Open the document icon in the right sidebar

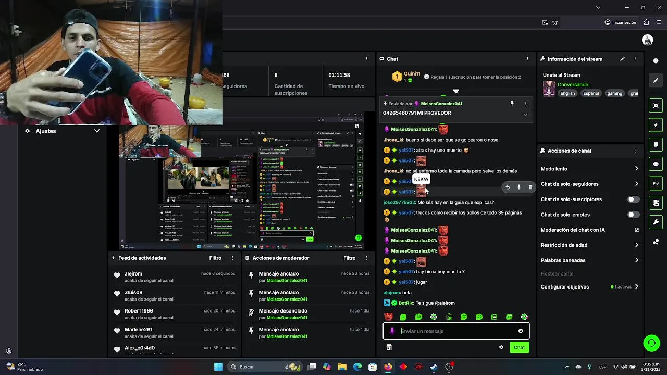[656, 144]
